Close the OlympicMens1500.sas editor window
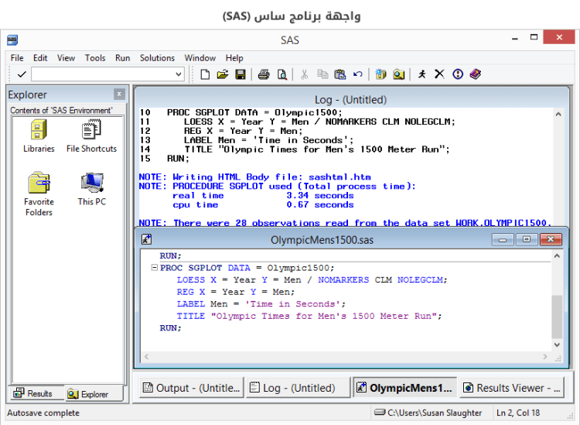Screen dimensions: 580x425 tap(551, 239)
